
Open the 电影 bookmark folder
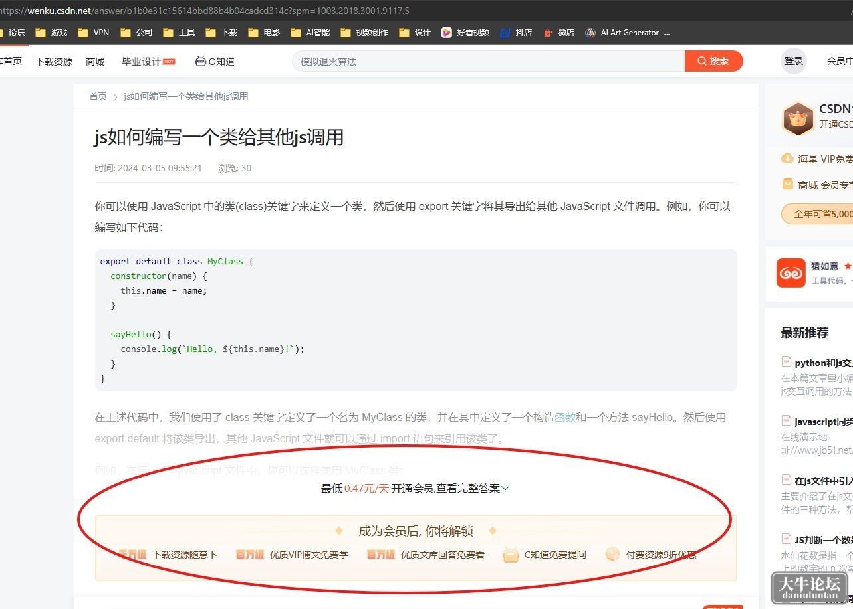[264, 32]
